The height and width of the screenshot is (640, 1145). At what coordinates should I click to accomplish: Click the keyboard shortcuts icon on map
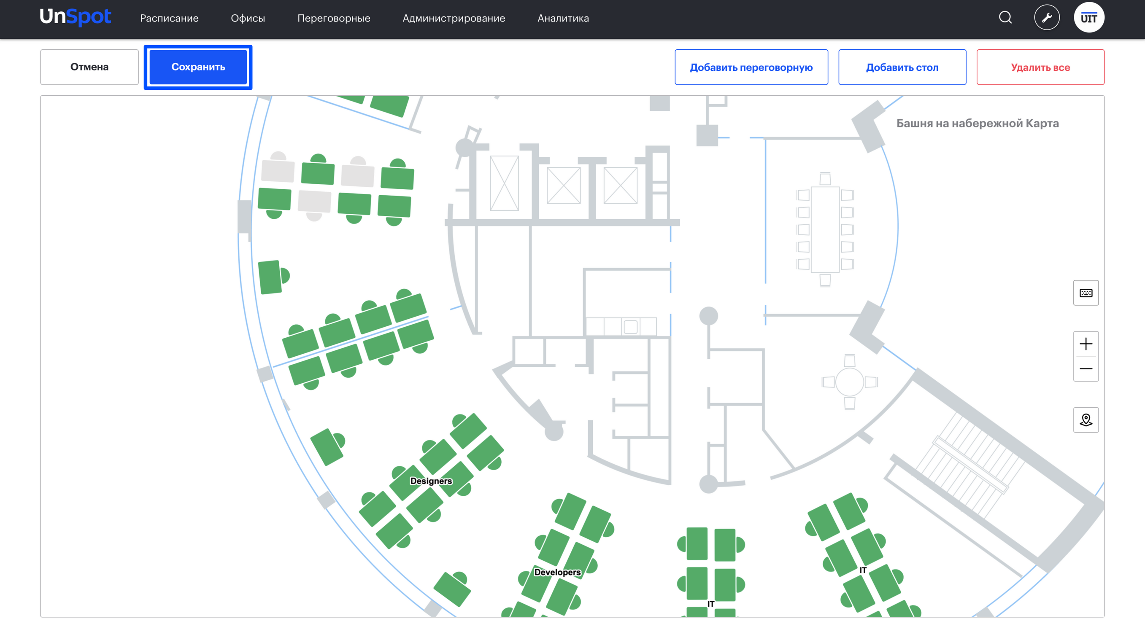[1086, 293]
